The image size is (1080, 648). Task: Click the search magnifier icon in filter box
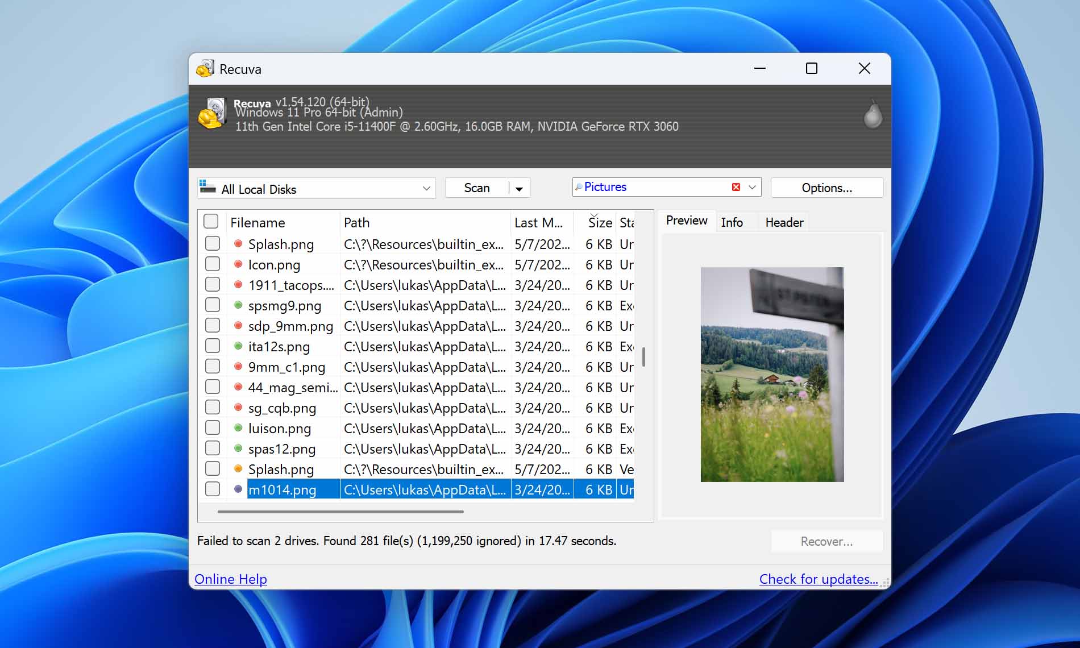[578, 187]
